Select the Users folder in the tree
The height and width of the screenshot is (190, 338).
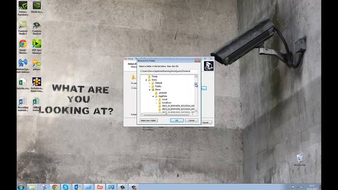point(154,80)
